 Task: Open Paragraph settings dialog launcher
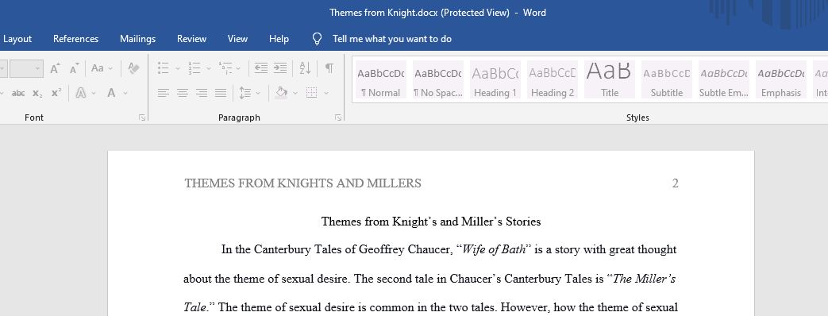338,118
